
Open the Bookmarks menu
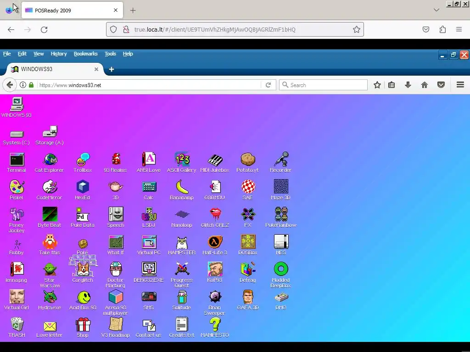tap(86, 54)
